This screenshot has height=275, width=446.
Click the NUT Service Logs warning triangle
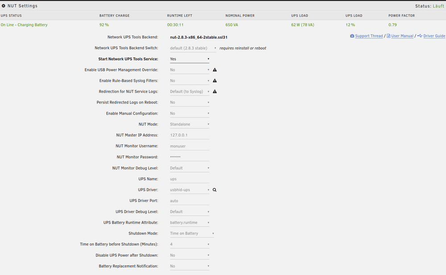coord(215,91)
